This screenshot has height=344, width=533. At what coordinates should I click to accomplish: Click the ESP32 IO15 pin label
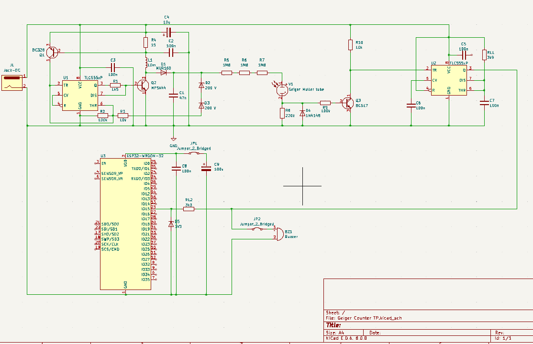click(145, 209)
